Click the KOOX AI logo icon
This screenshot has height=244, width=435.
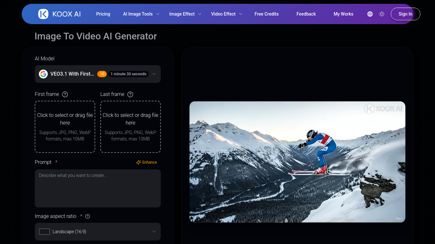[43, 14]
